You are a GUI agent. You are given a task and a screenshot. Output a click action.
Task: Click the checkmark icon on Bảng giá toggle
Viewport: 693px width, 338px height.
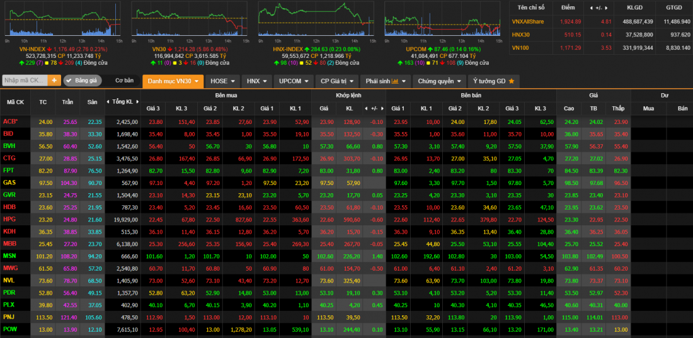pyautogui.click(x=69, y=81)
